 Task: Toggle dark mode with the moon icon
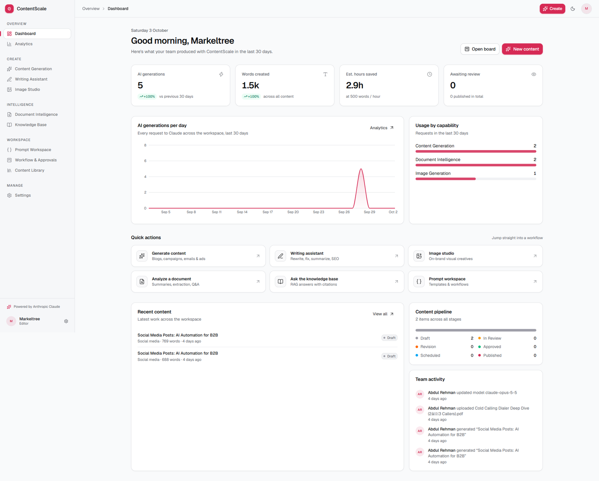(573, 9)
